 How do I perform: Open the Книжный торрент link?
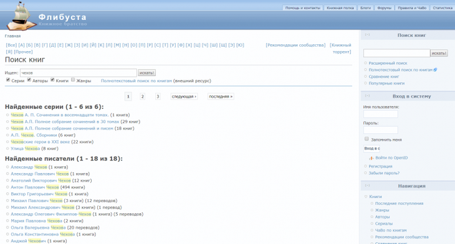pyautogui.click(x=341, y=49)
